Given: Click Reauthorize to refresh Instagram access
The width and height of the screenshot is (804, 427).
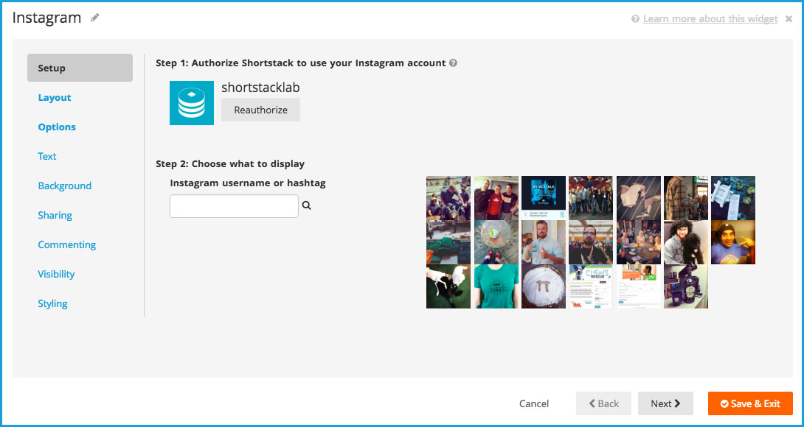Looking at the screenshot, I should click(x=260, y=109).
